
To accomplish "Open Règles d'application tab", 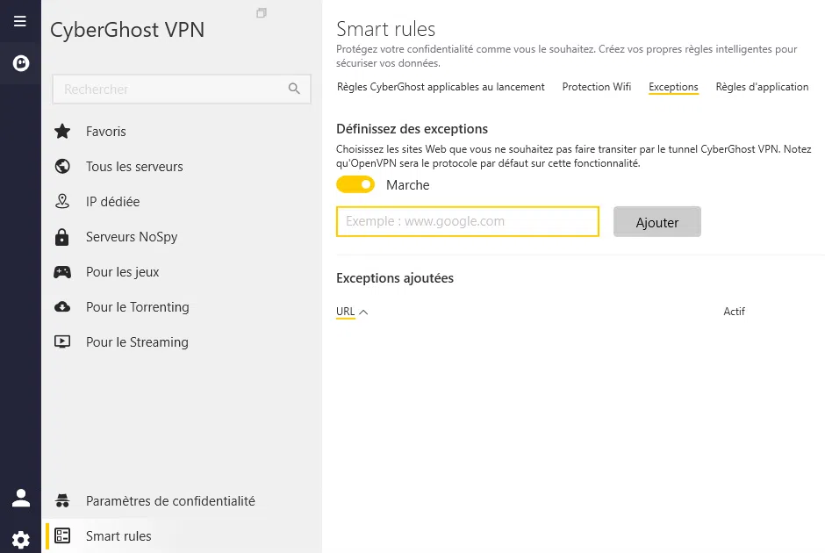I will click(762, 87).
